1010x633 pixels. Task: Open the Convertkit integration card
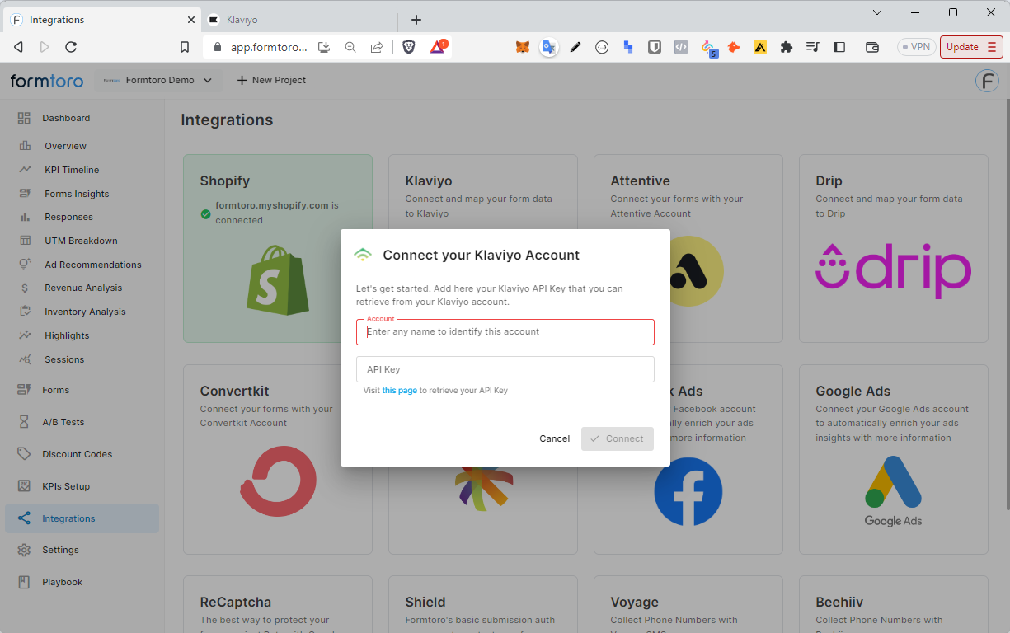[278, 459]
